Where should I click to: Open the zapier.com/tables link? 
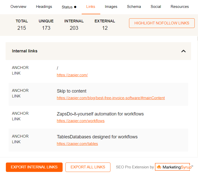click(x=77, y=144)
